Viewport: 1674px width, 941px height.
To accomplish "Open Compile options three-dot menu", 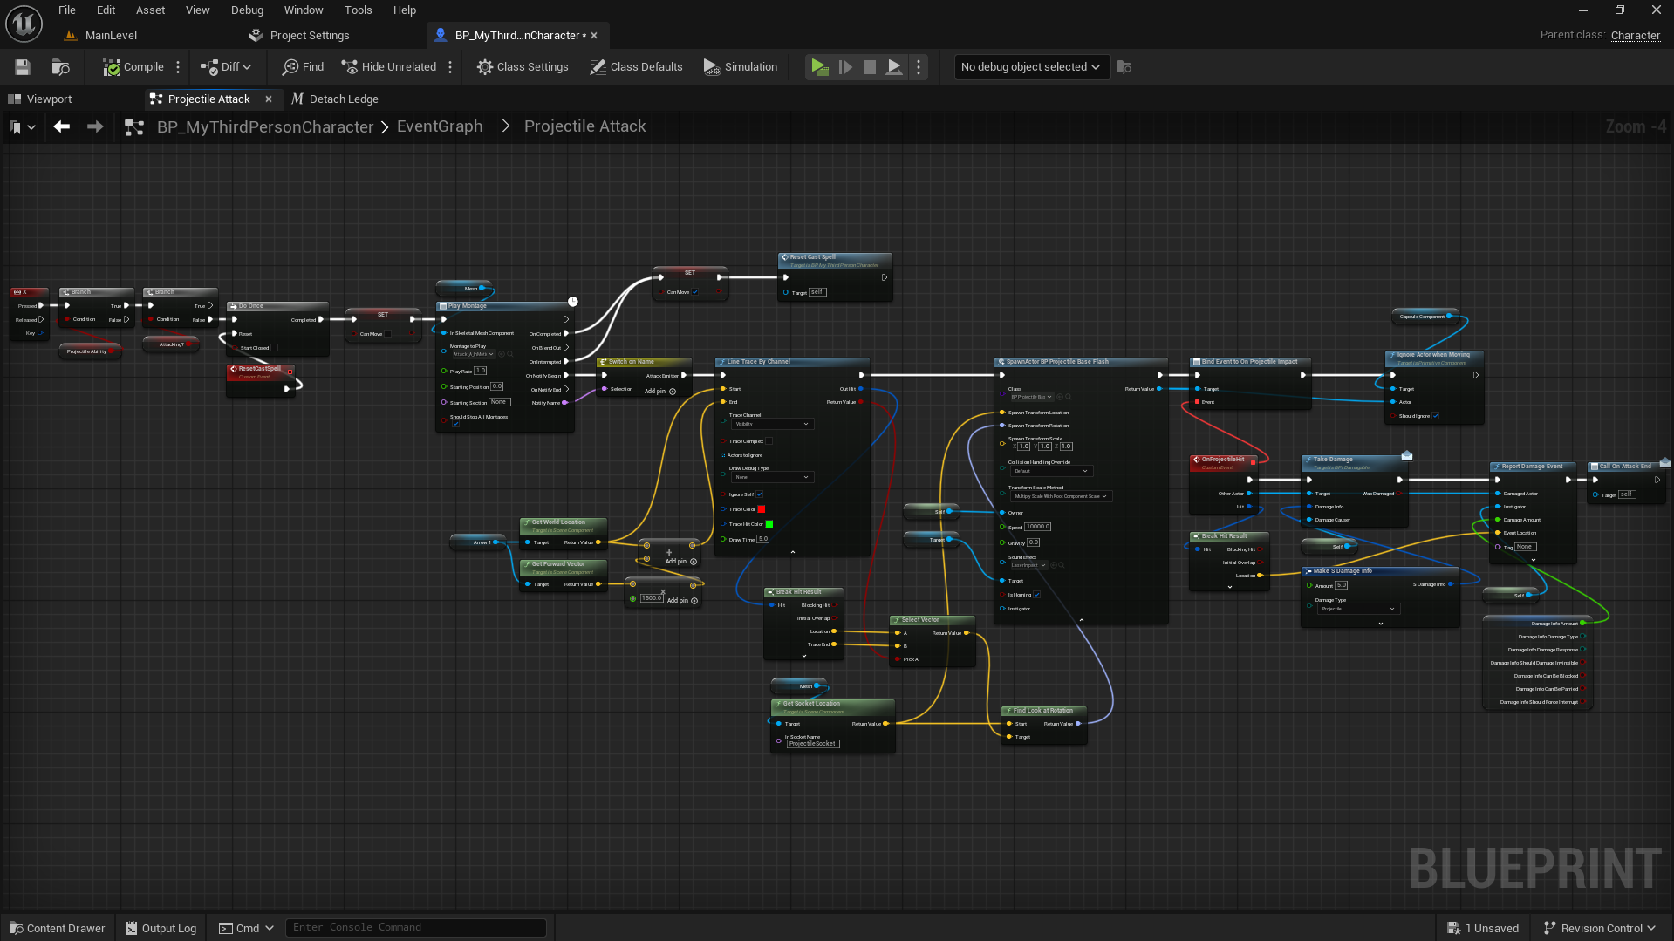I will [178, 67].
